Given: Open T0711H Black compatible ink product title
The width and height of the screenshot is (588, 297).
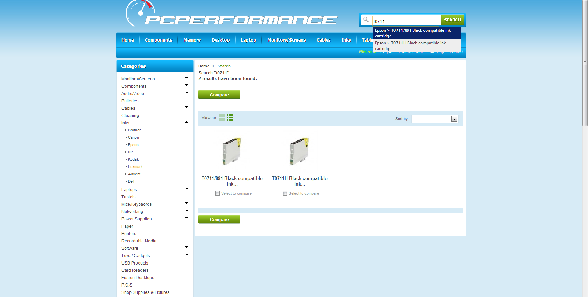Looking at the screenshot, I should pyautogui.click(x=300, y=181).
